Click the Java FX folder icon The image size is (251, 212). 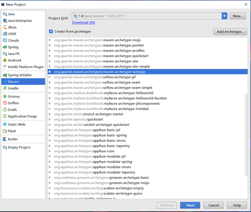5,54
